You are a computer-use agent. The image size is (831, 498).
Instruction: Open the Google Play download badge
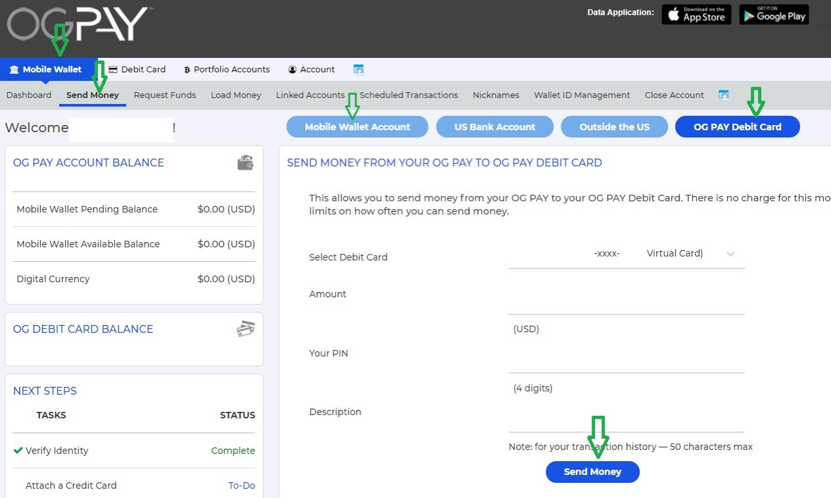(774, 14)
